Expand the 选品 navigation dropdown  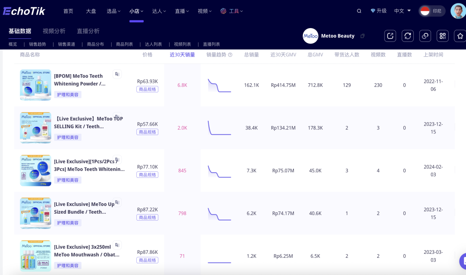[114, 11]
